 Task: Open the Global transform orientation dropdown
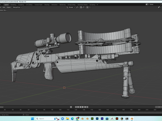[x=71, y=7]
